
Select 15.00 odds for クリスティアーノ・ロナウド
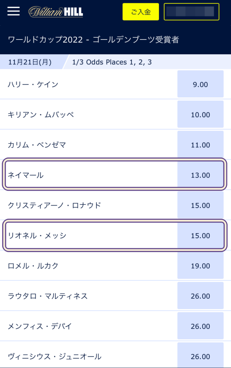tap(200, 205)
